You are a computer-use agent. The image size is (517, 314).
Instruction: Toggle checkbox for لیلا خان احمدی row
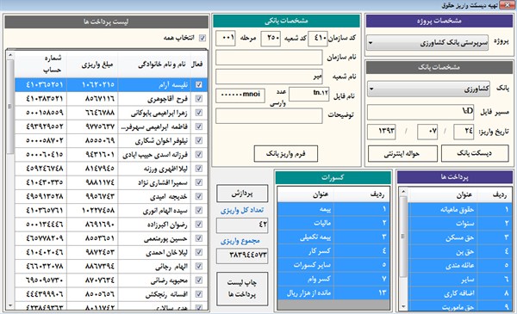pos(199,252)
